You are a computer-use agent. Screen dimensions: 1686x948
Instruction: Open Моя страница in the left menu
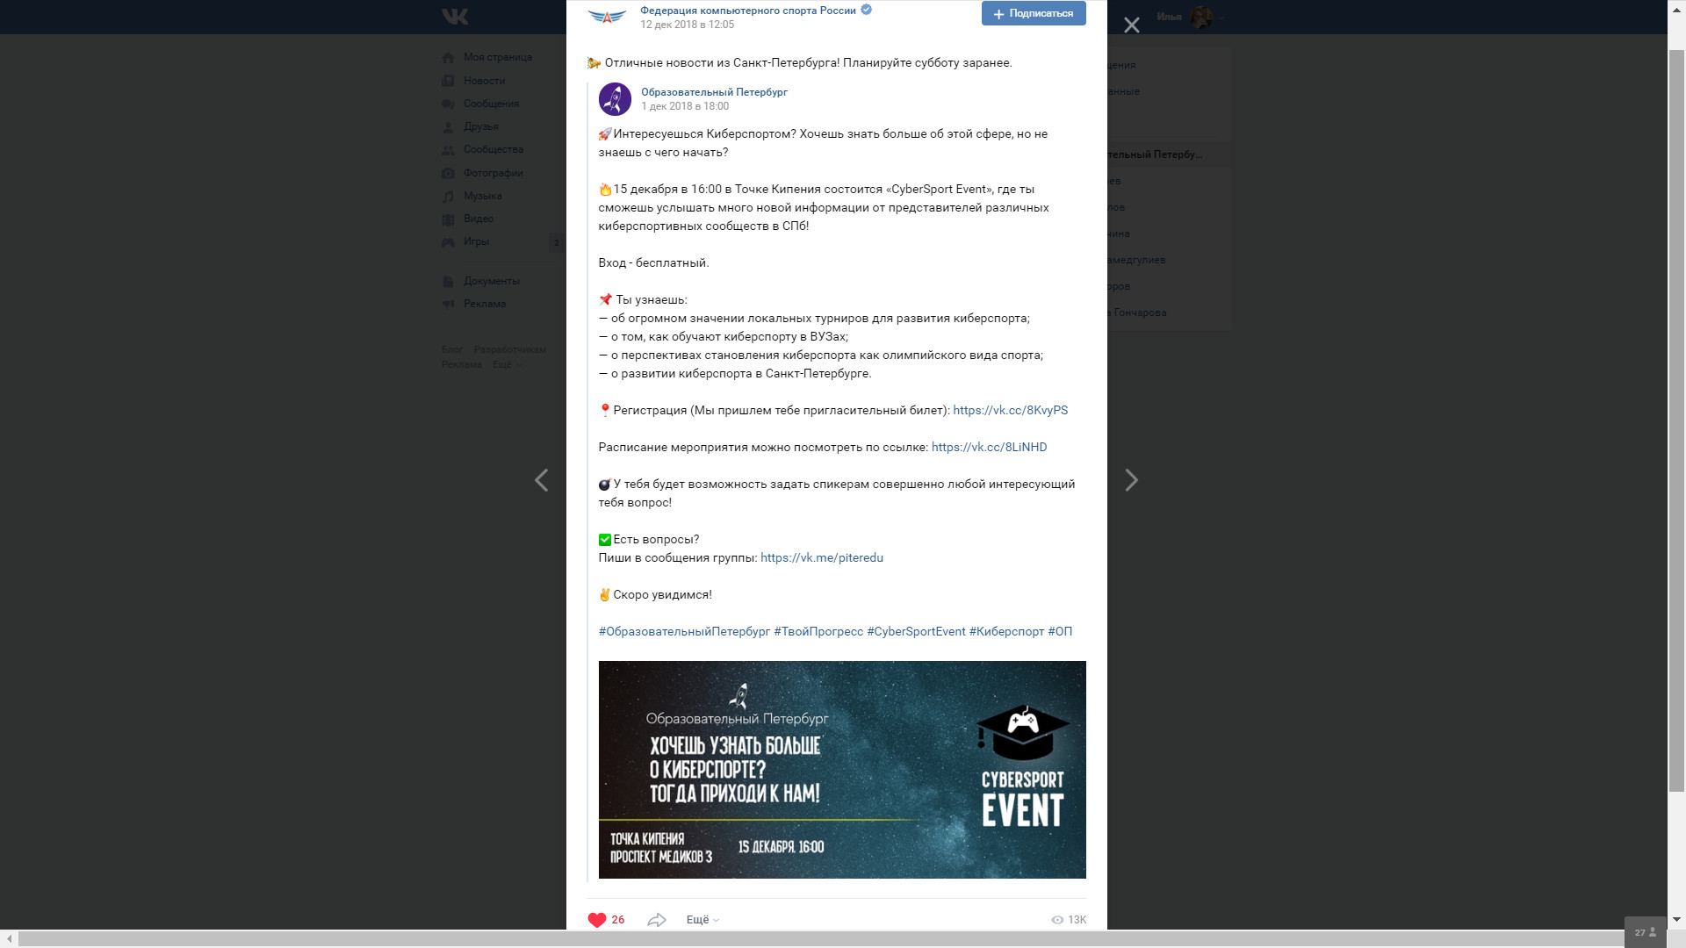pyautogui.click(x=498, y=57)
